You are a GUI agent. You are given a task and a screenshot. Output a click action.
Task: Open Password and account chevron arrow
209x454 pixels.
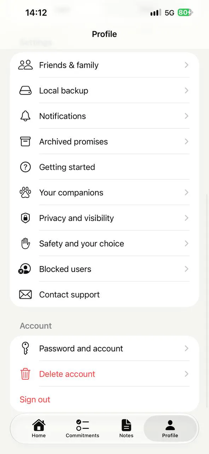(186, 349)
